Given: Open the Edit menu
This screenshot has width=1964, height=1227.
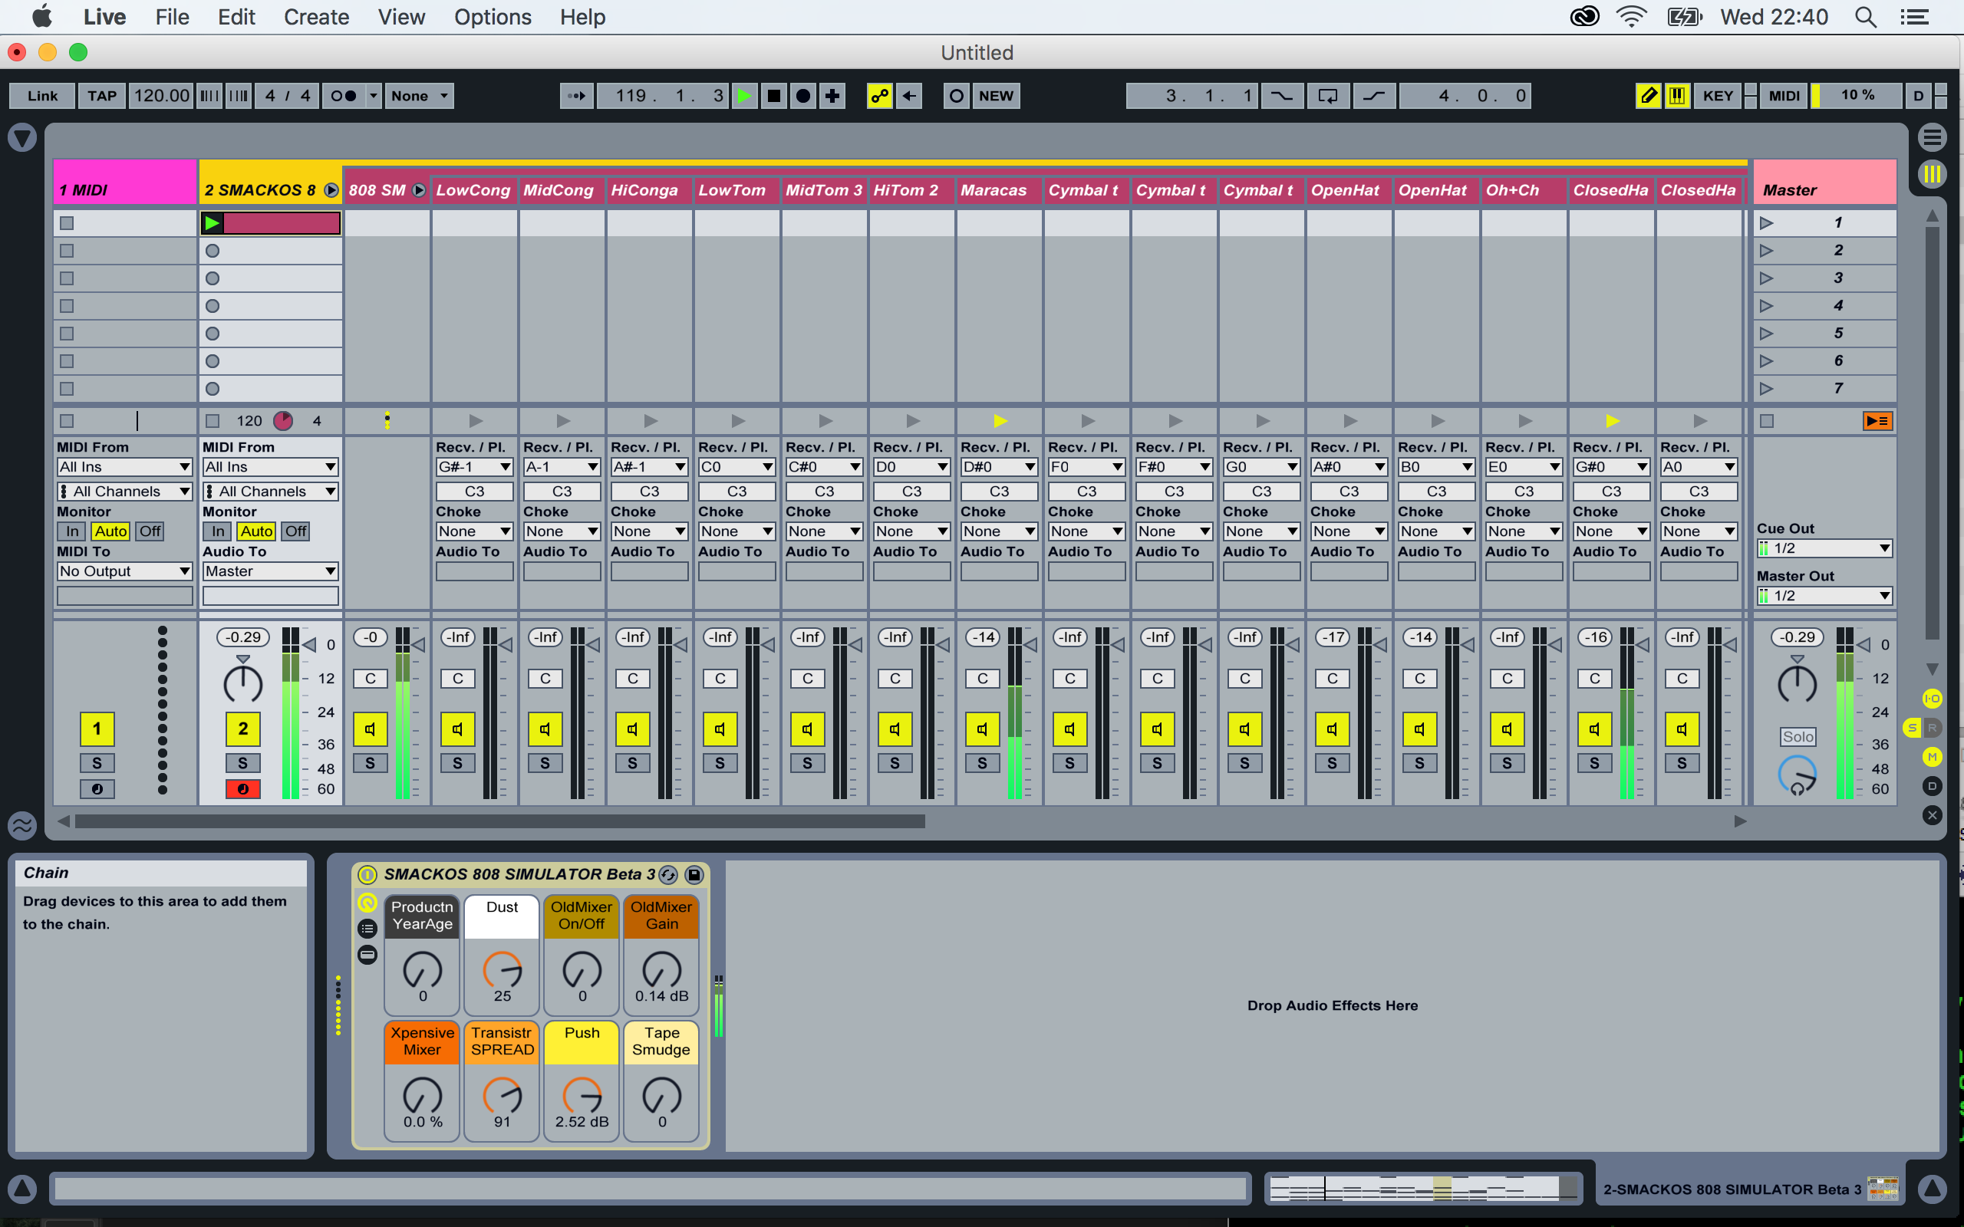Looking at the screenshot, I should (236, 17).
